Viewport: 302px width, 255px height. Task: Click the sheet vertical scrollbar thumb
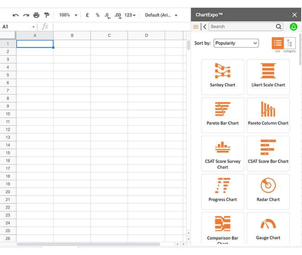coord(189,45)
